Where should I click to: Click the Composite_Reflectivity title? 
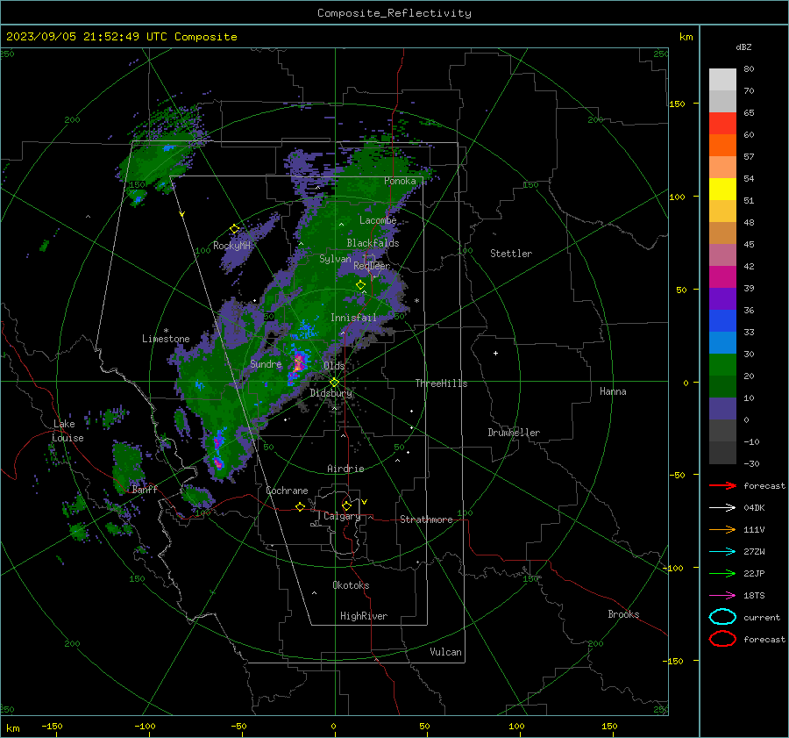pyautogui.click(x=394, y=13)
